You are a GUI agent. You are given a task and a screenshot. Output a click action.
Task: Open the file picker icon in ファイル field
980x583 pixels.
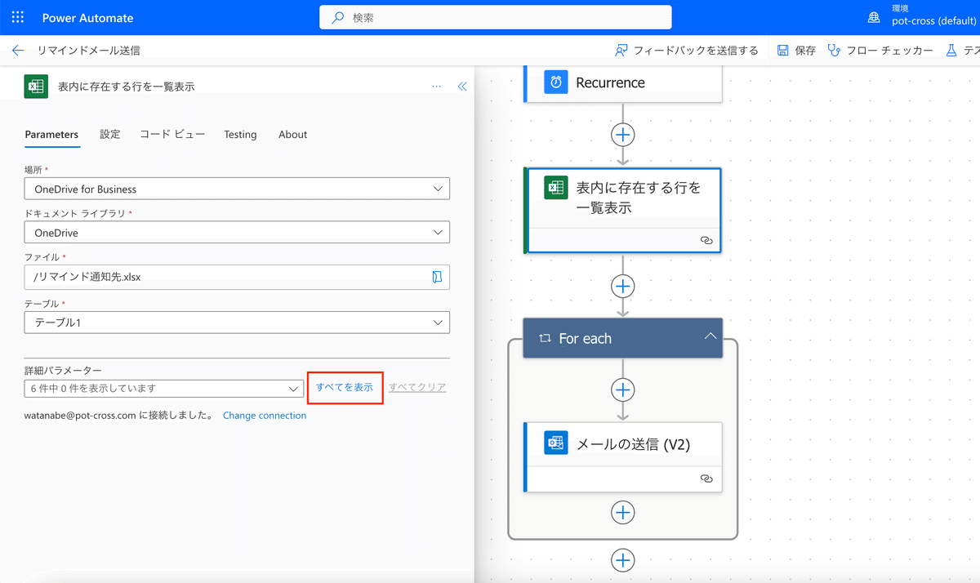(437, 277)
